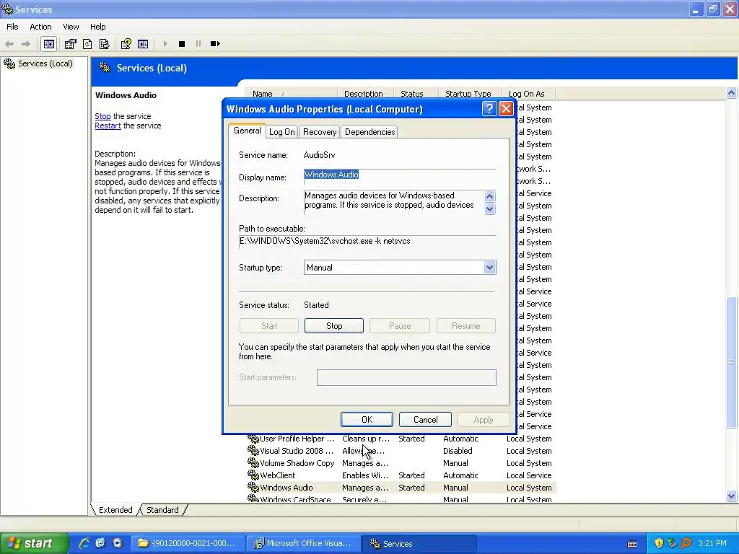Viewport: 739px width, 554px height.
Task: Switch to Standard view tab
Action: tap(162, 510)
